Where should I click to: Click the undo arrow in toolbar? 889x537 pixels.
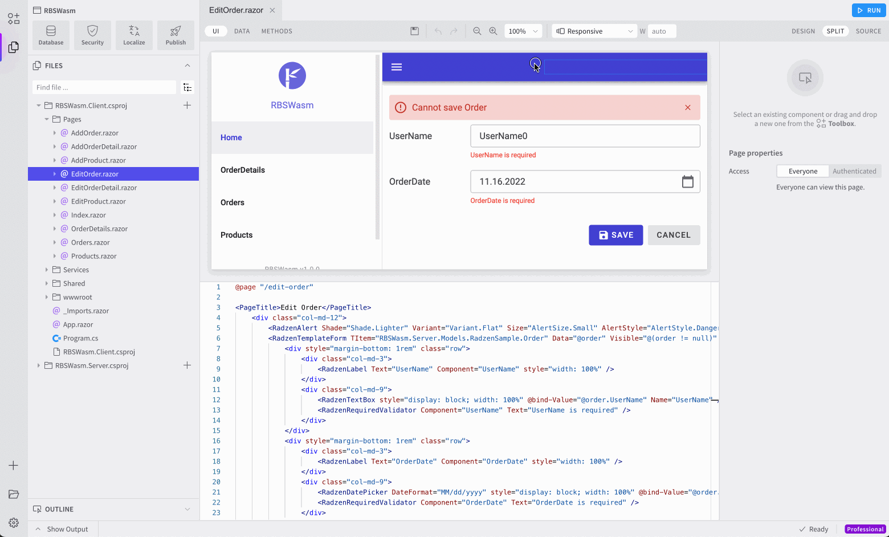tap(438, 31)
